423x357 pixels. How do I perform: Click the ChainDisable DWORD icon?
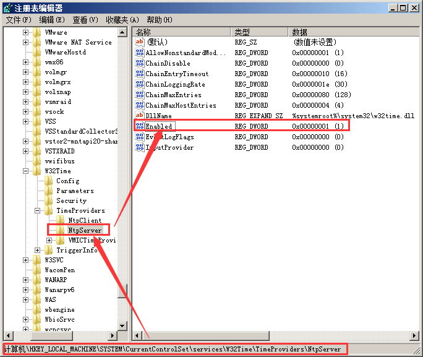(x=140, y=63)
